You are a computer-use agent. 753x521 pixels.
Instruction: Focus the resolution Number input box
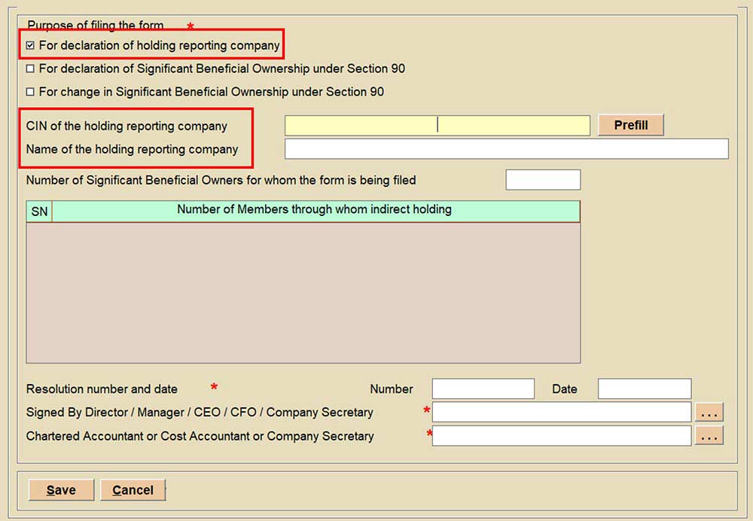(x=483, y=389)
